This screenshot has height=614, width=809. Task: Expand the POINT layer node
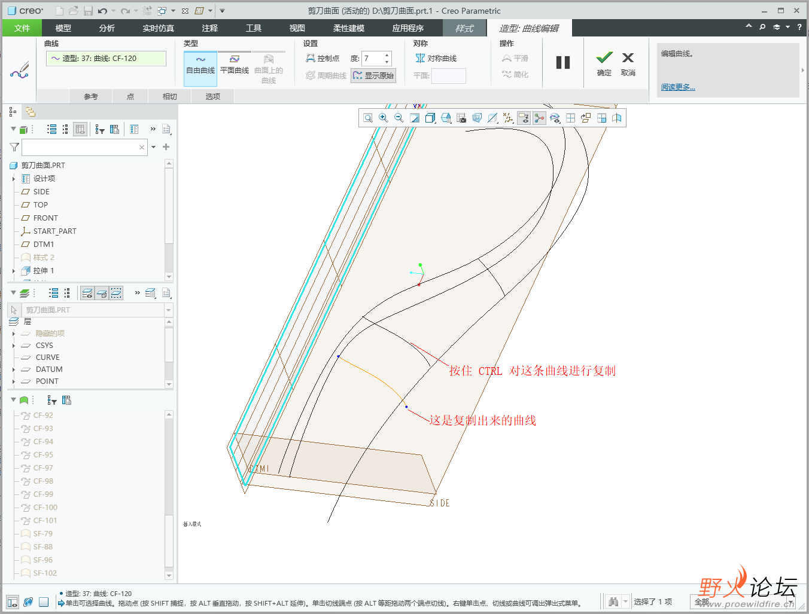14,381
